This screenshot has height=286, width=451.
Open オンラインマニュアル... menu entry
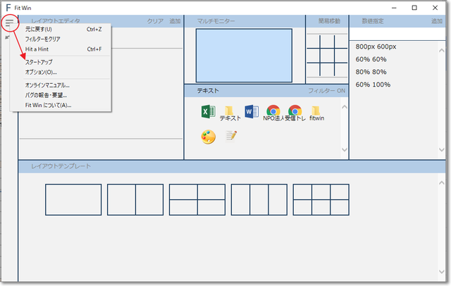[x=47, y=85]
